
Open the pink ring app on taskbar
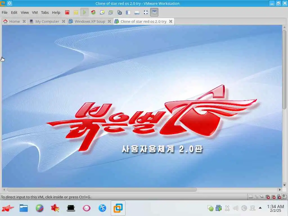coord(87,208)
